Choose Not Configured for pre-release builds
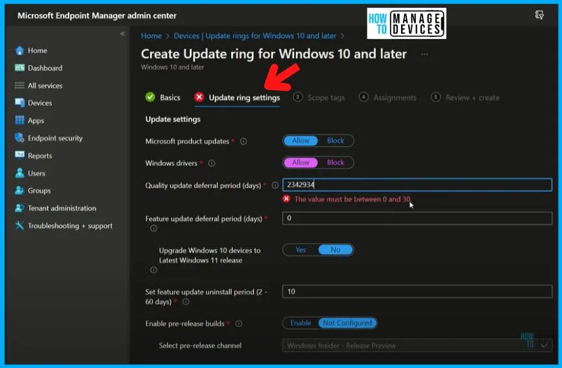 pos(348,323)
